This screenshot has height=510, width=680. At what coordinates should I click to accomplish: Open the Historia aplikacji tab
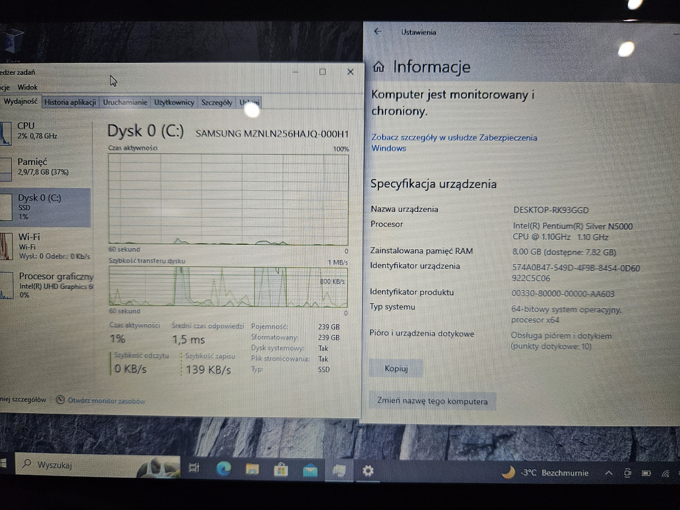pyautogui.click(x=70, y=103)
